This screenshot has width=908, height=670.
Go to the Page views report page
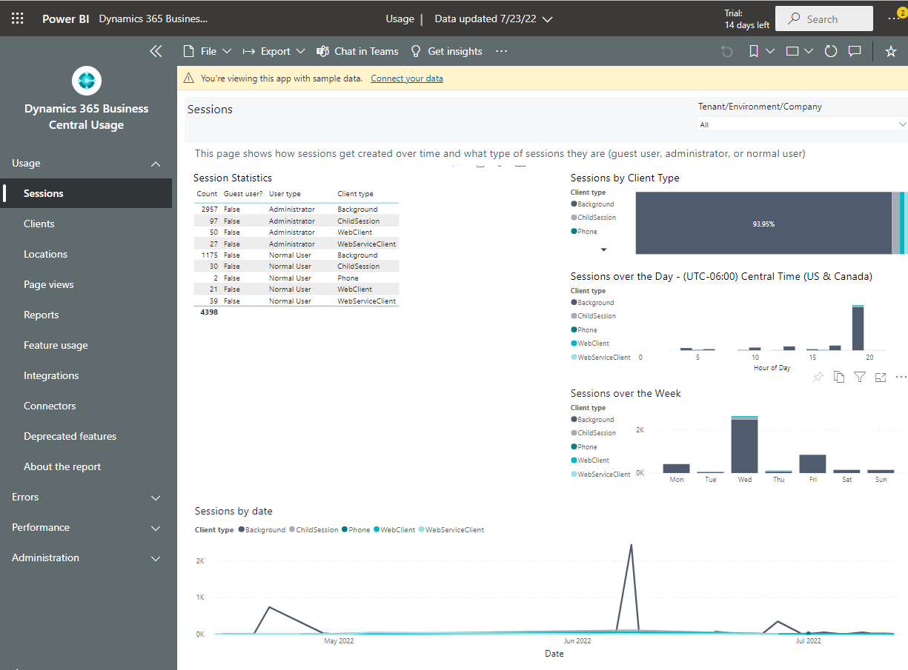(49, 284)
